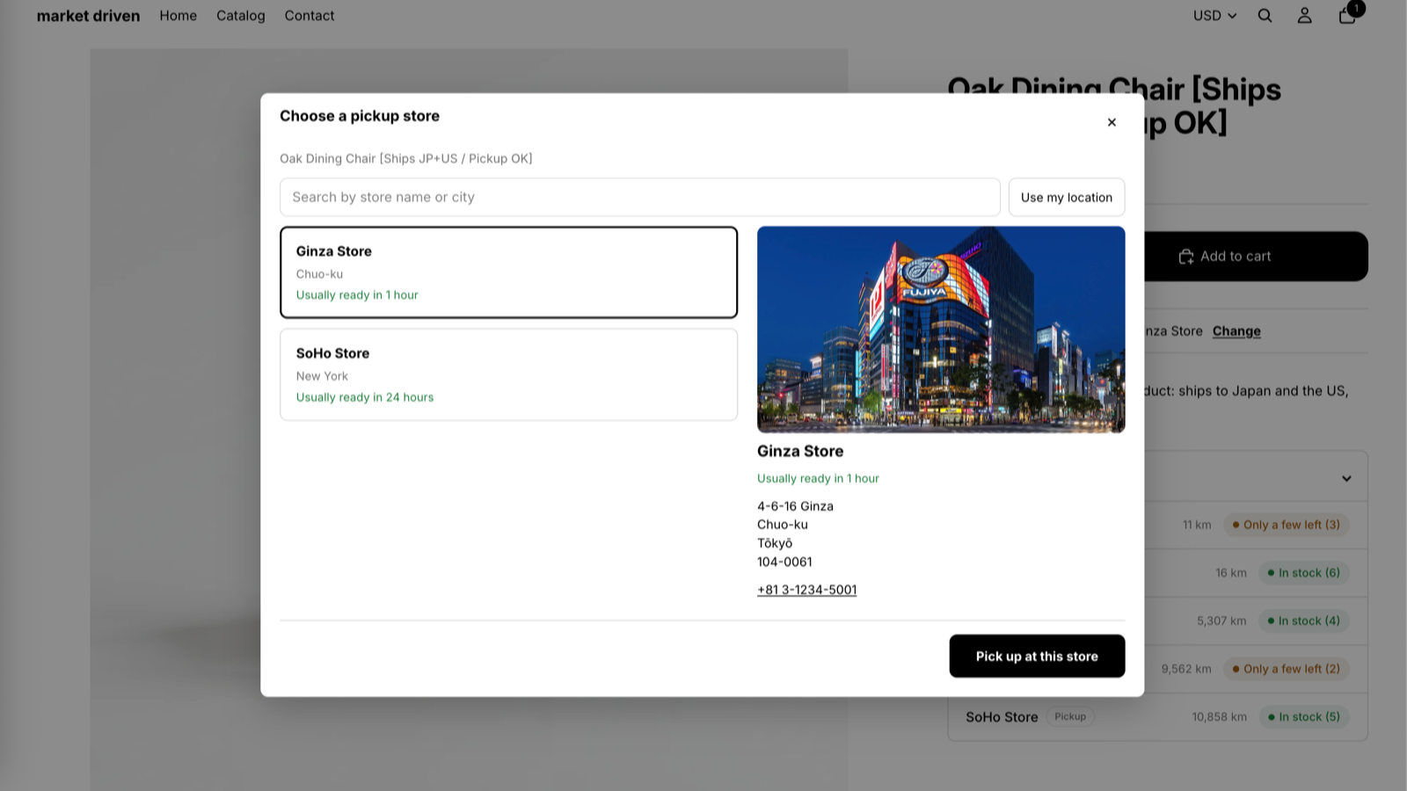The width and height of the screenshot is (1407, 791).
Task: Click the 4-6-16 Ginza address line
Action: 795,506
